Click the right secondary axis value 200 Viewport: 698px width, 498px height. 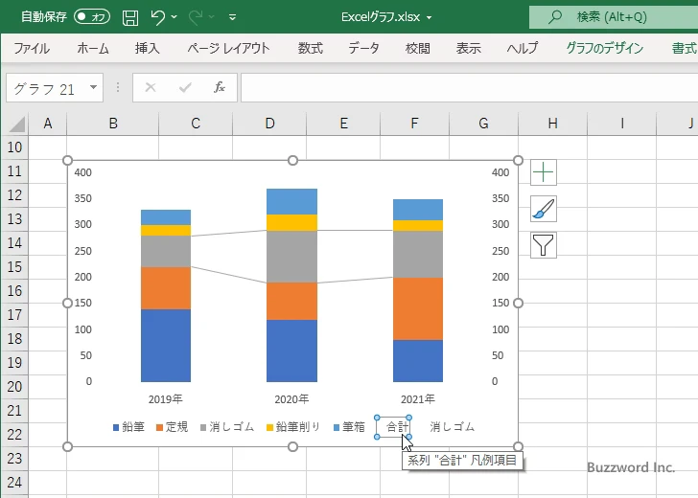(x=500, y=277)
